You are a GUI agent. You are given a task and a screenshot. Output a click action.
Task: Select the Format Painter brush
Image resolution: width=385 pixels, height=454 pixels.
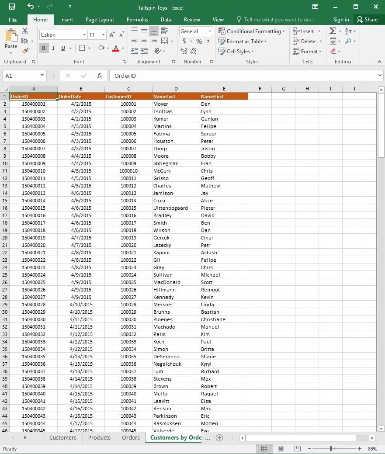[25, 51]
